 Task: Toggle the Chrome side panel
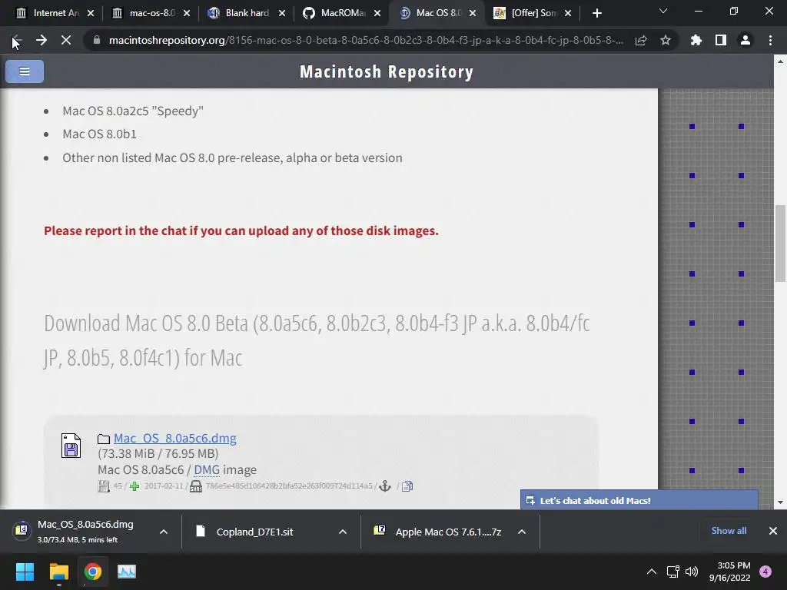[x=721, y=40]
